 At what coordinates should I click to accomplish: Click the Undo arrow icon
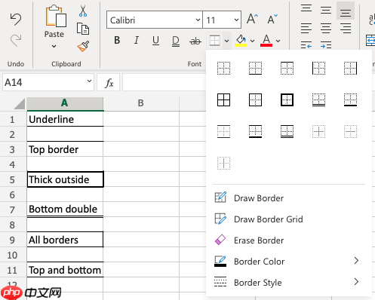[x=16, y=20]
